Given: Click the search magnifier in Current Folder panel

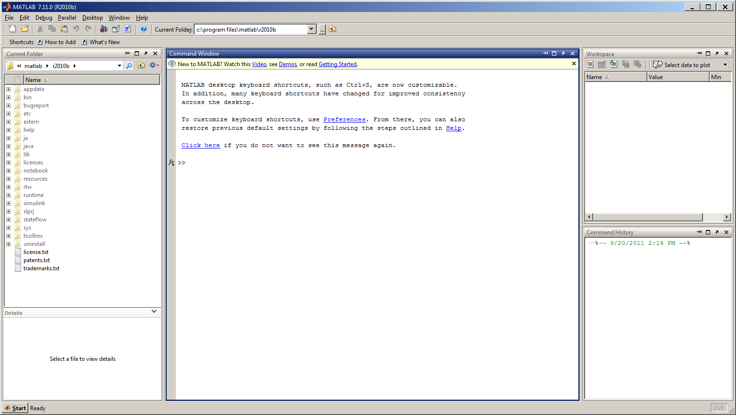Looking at the screenshot, I should point(129,66).
